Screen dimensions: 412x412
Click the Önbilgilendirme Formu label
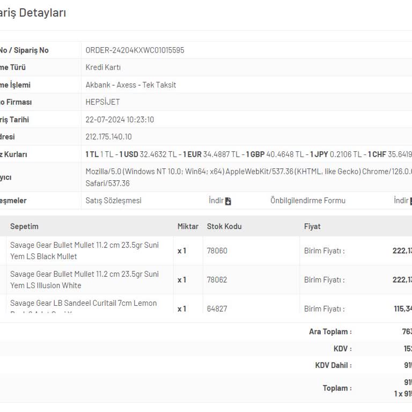coord(307,201)
